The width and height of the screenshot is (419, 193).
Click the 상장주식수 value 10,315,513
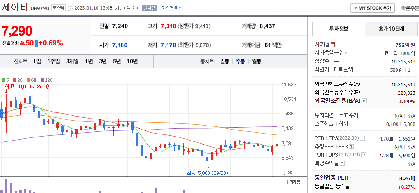point(403,61)
